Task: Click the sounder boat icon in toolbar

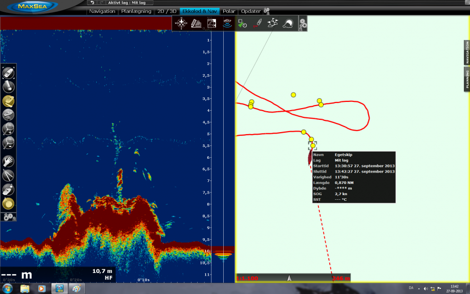Action: [227, 23]
